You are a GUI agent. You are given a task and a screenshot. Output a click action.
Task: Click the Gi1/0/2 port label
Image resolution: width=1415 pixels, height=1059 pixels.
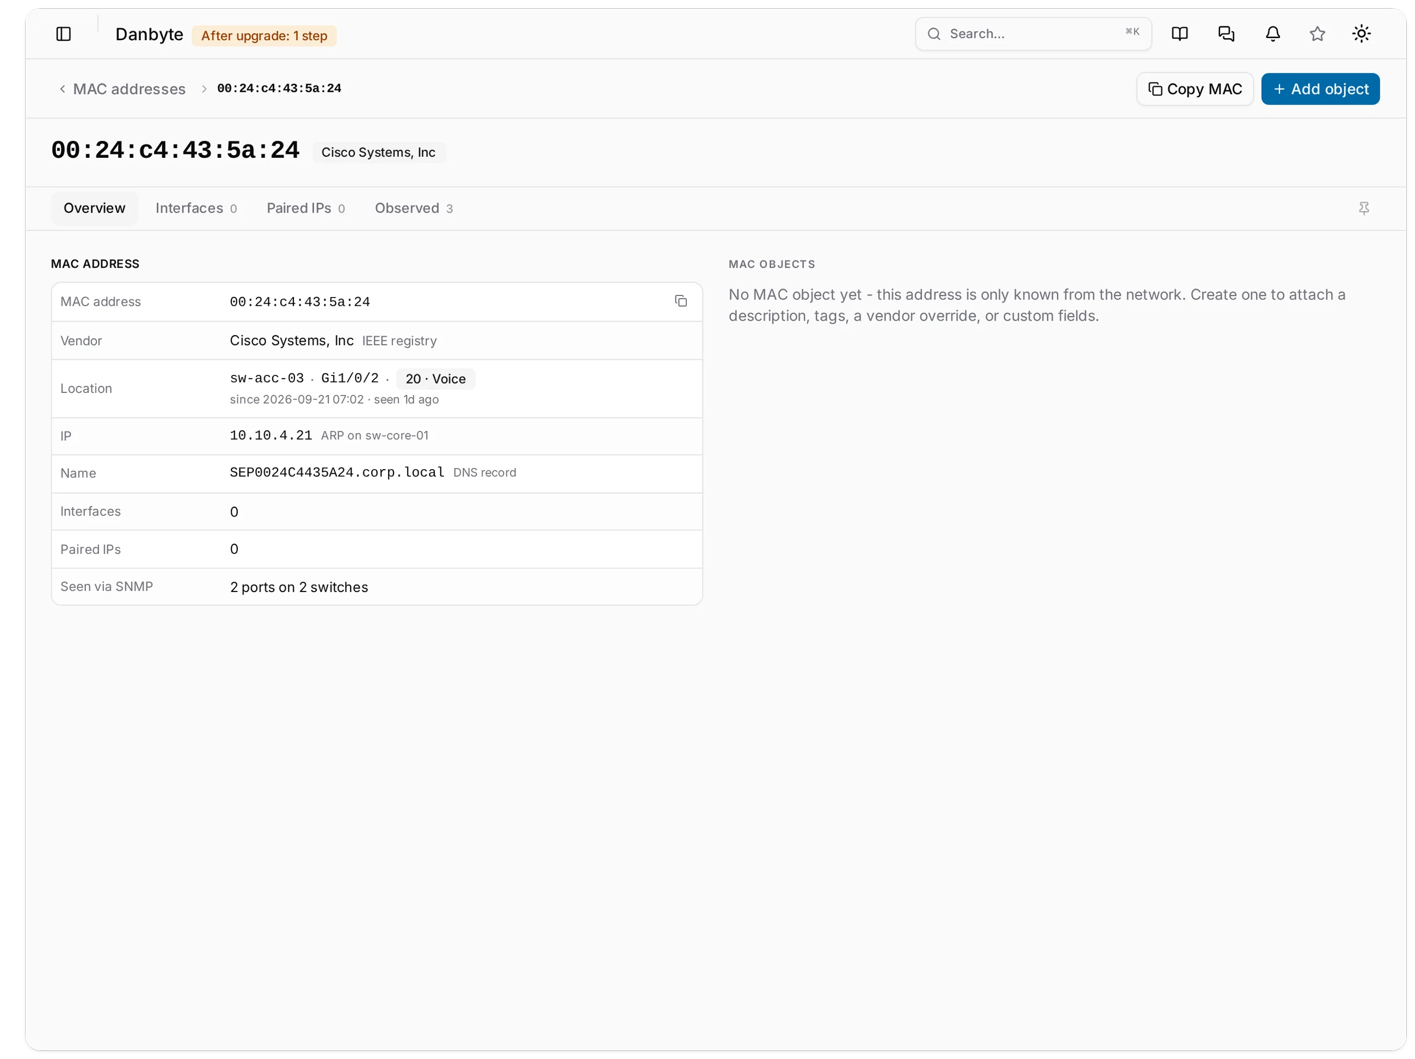[x=350, y=378]
